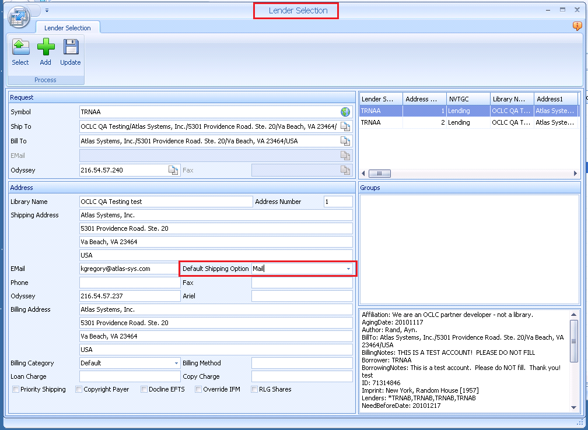Image resolution: width=588 pixels, height=430 pixels.
Task: Click the copy icon next to Ship To
Action: coord(345,126)
